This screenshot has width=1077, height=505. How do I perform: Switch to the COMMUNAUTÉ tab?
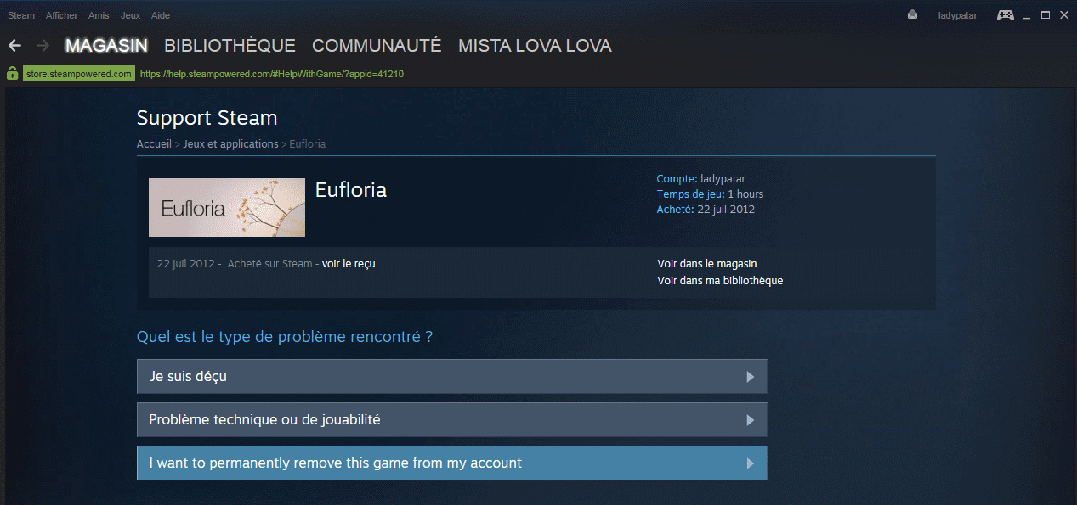point(377,46)
